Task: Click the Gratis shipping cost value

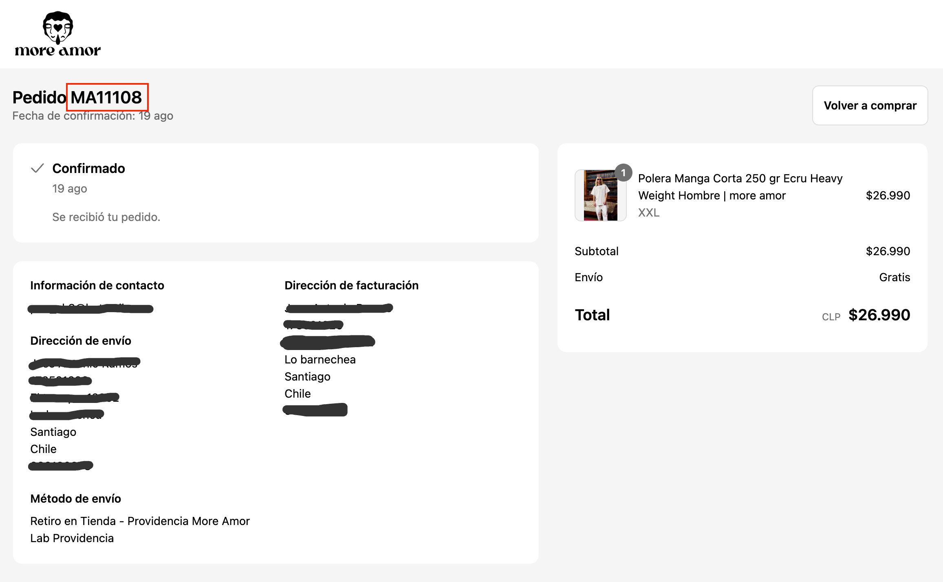Action: click(894, 277)
